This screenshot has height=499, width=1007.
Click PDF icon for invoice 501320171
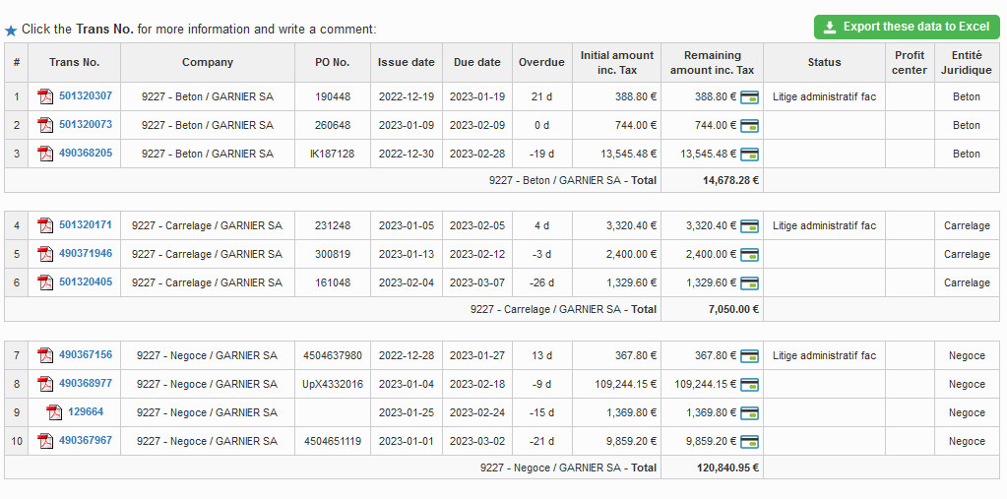tap(45, 225)
